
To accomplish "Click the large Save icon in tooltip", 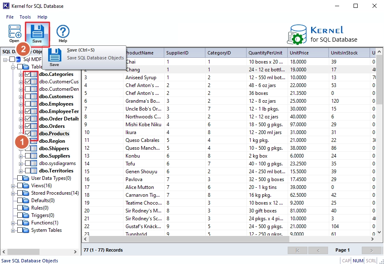I will point(55,55).
